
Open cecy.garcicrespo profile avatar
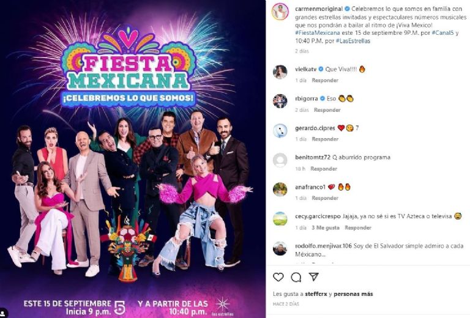280,219
